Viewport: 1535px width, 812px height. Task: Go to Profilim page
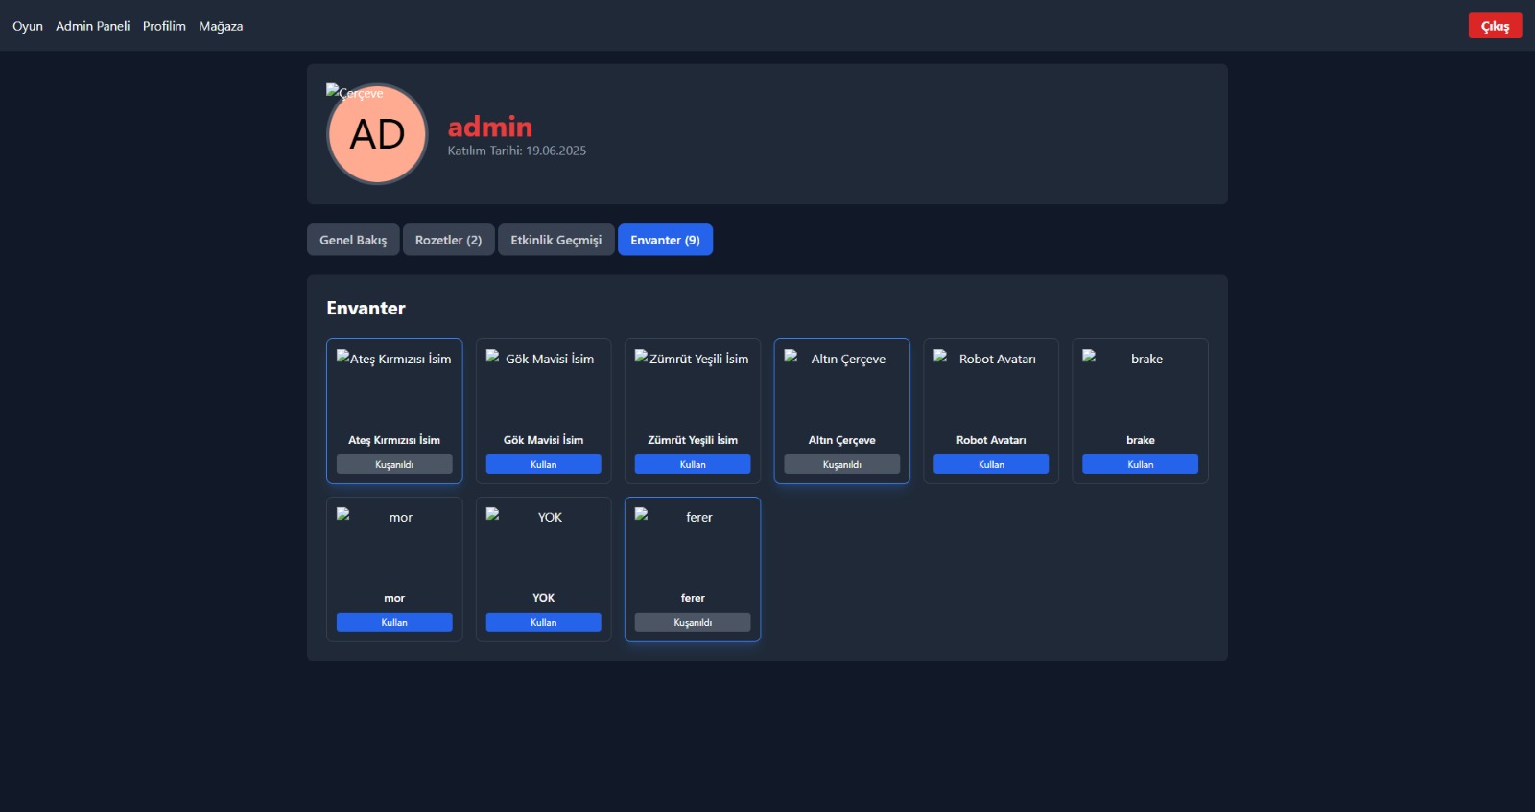coord(164,26)
